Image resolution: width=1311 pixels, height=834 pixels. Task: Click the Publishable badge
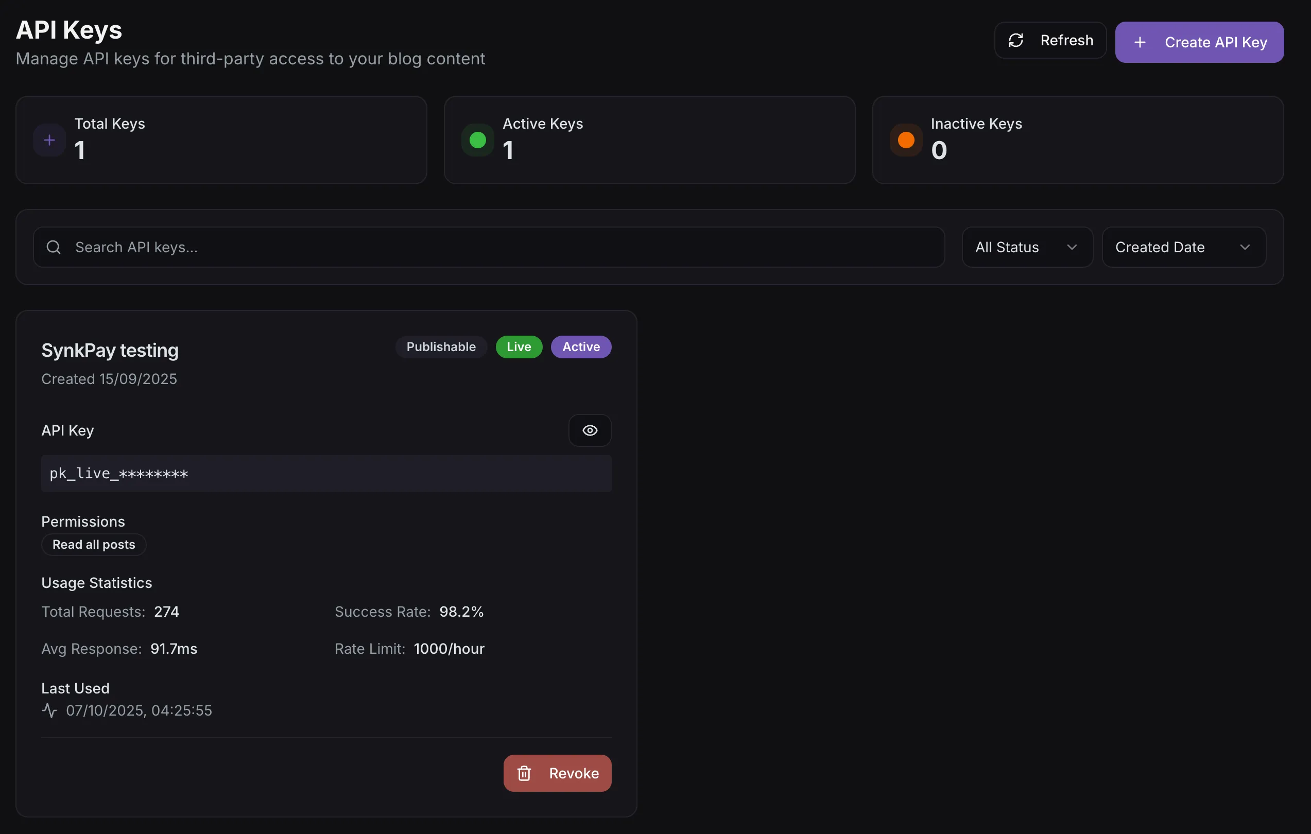(441, 347)
